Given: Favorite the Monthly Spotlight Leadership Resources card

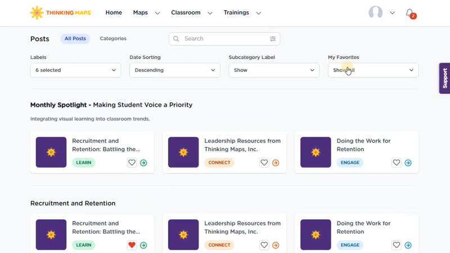Looking at the screenshot, I should click(x=264, y=163).
